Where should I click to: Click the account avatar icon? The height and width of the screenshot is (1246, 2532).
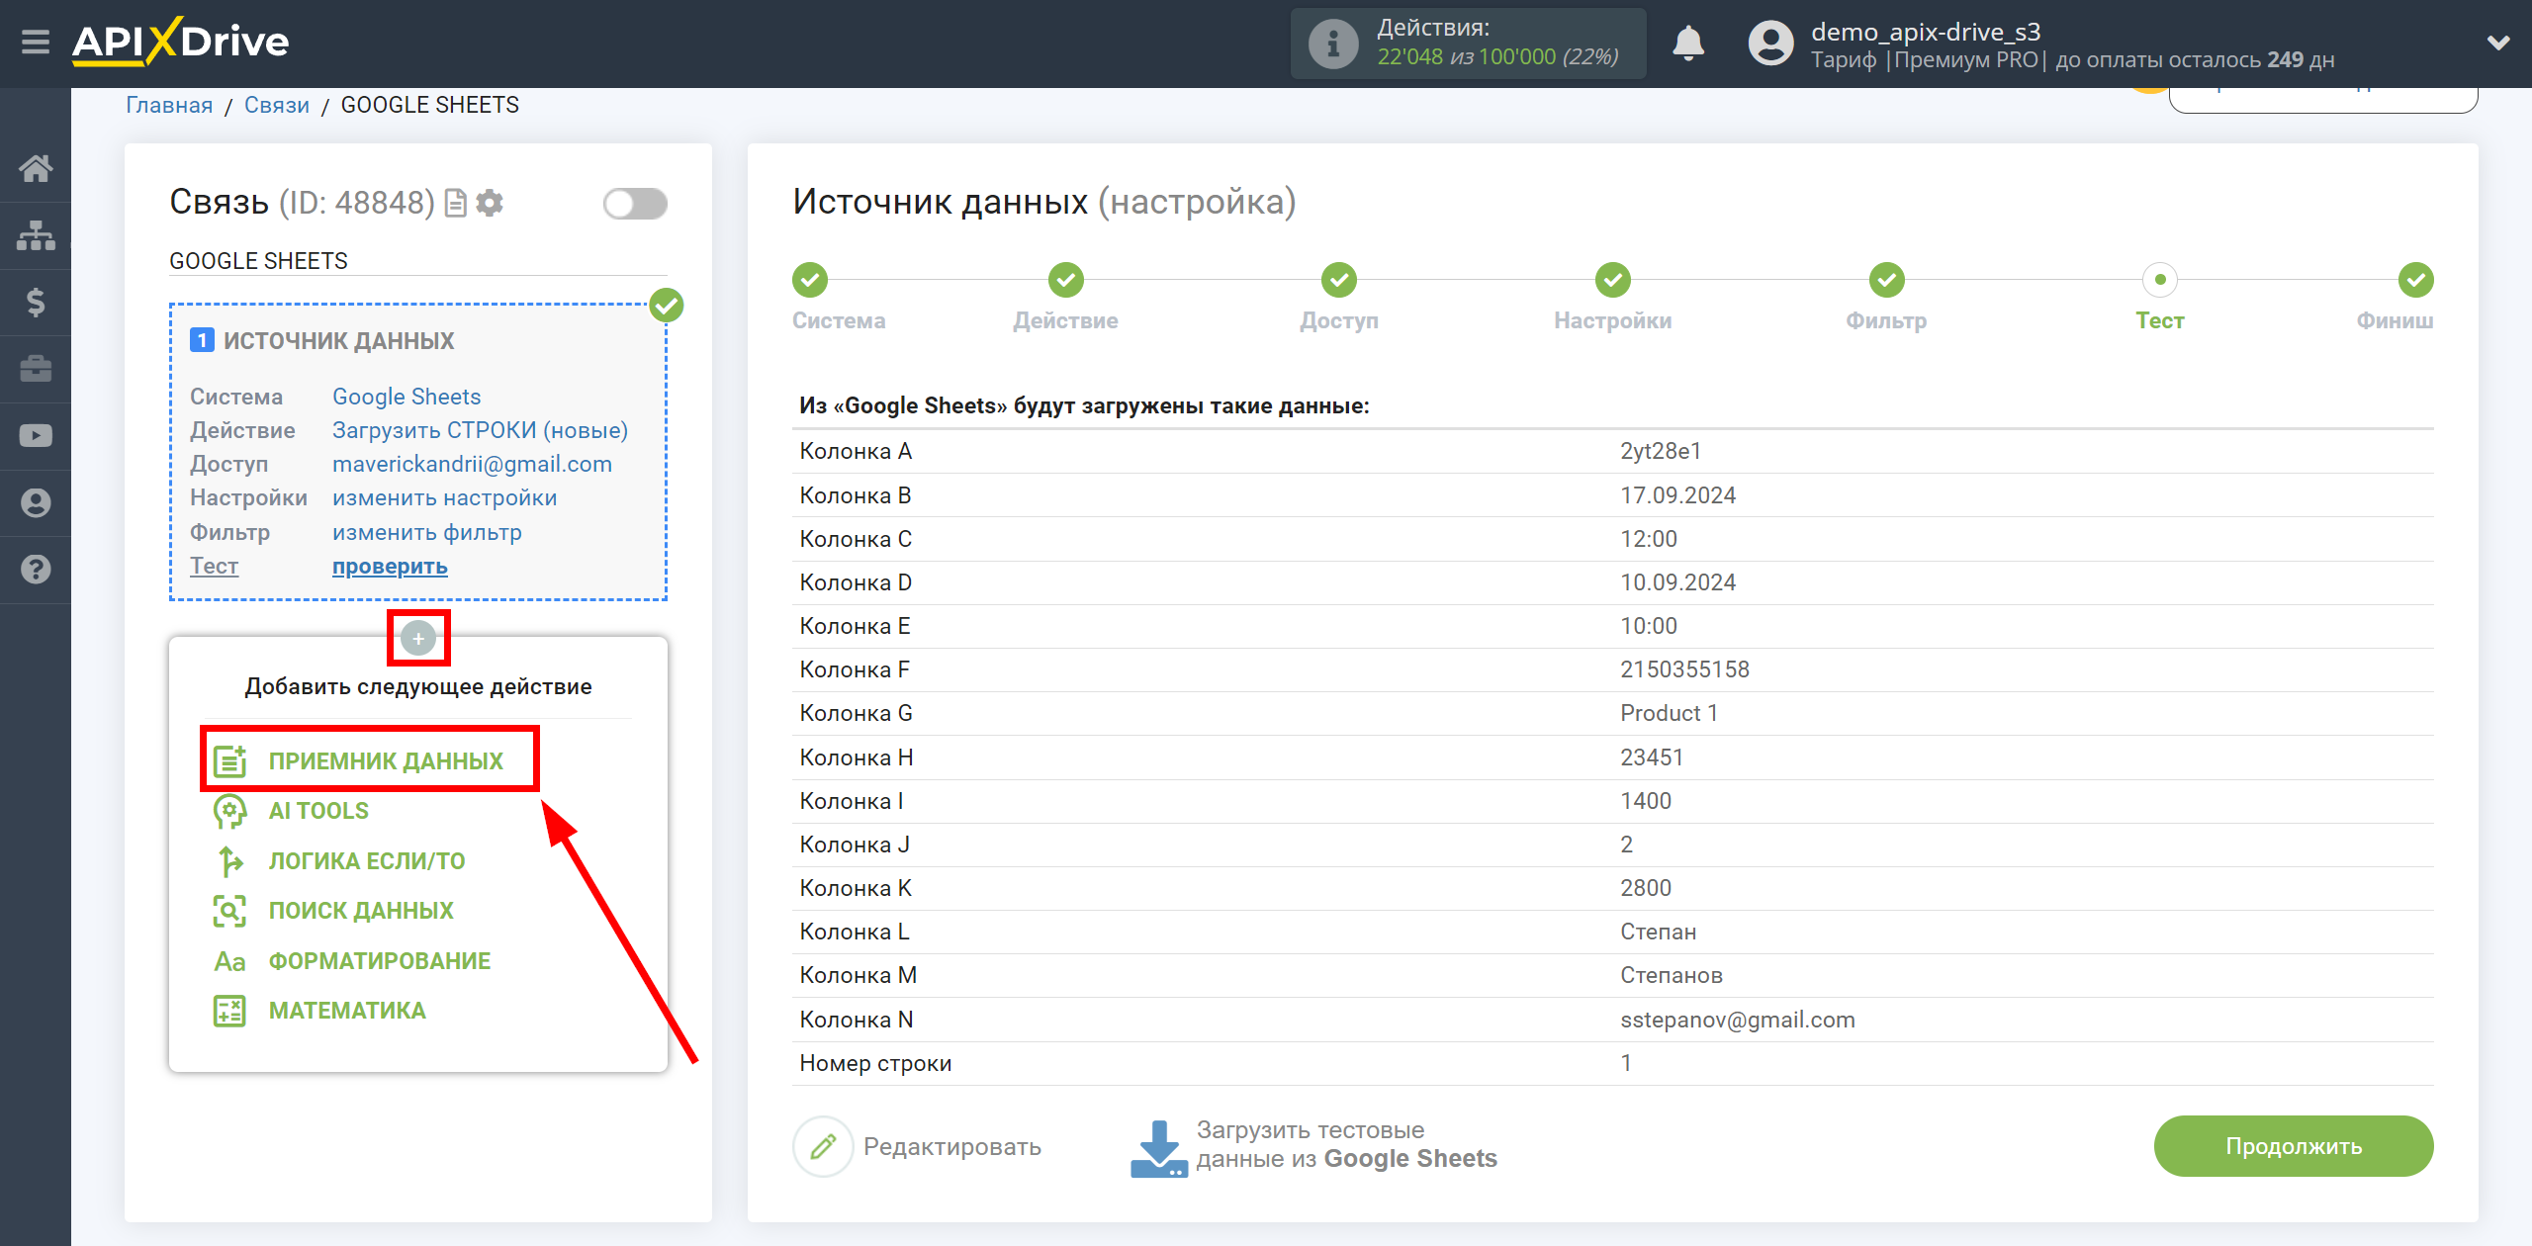[1770, 43]
